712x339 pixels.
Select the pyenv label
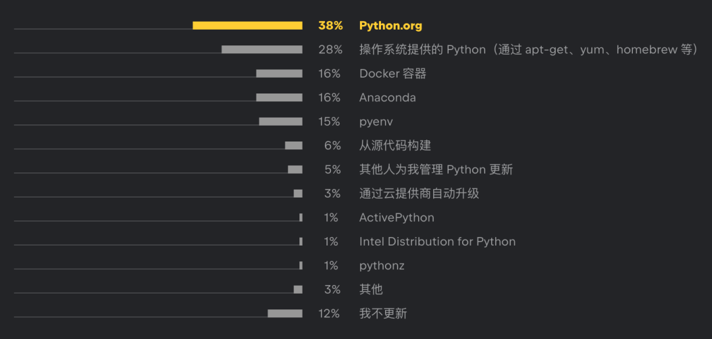[376, 122]
